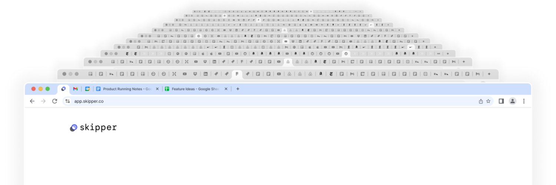556x185 pixels.
Task: Switch to the pinned Skipper tab
Action: (63, 89)
